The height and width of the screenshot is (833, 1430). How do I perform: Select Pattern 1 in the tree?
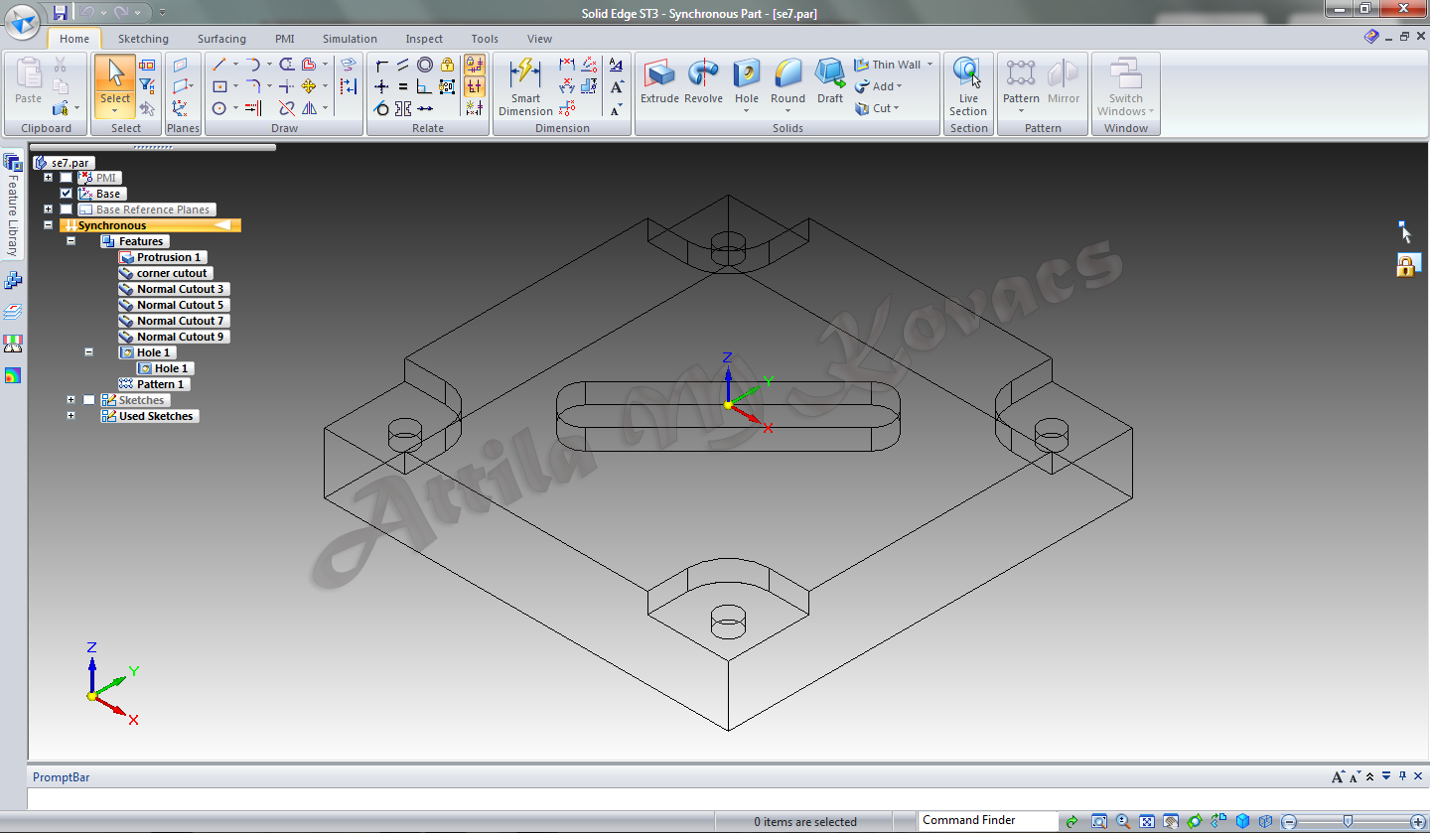click(153, 384)
